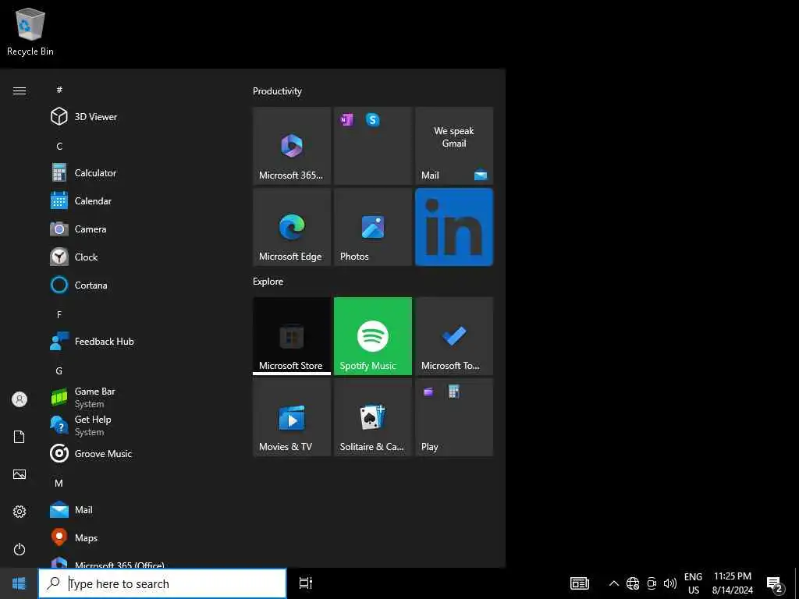Launch the Solitaire & Casual Games tile
The image size is (799, 599).
373,417
